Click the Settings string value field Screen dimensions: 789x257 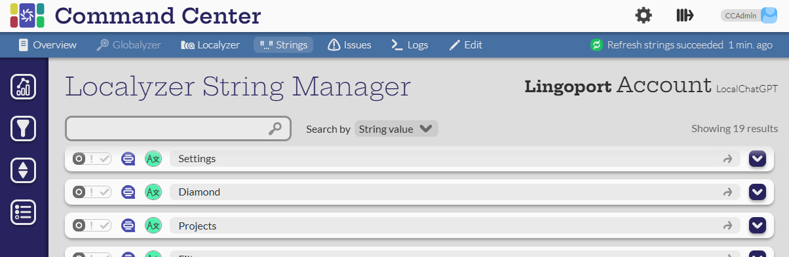[455, 158]
